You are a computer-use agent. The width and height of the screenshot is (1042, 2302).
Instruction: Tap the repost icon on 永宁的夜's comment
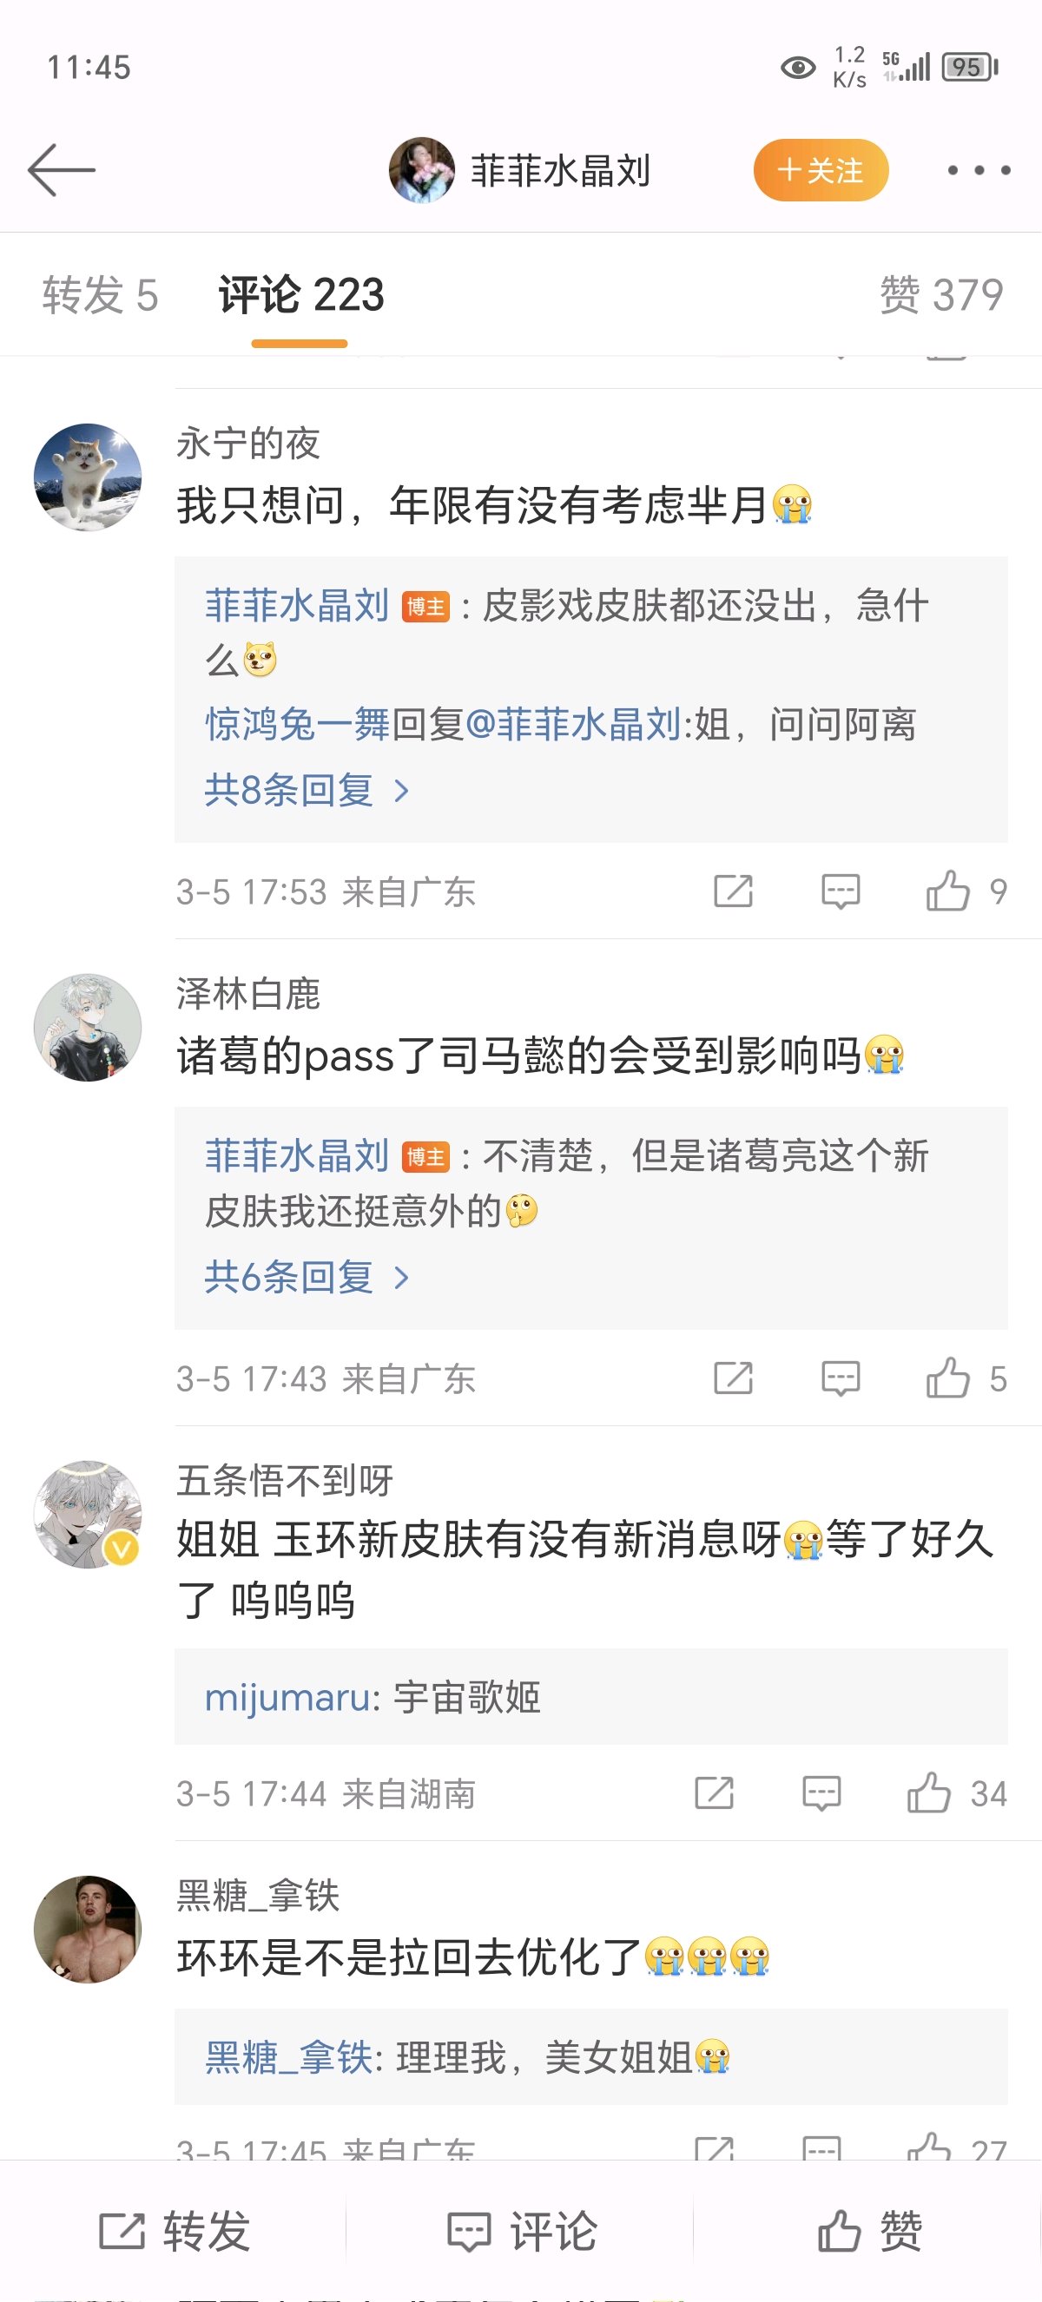(x=733, y=891)
